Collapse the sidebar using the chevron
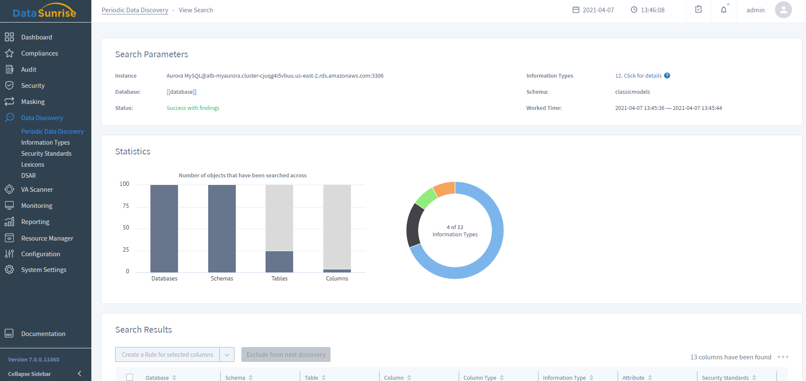 (x=79, y=373)
